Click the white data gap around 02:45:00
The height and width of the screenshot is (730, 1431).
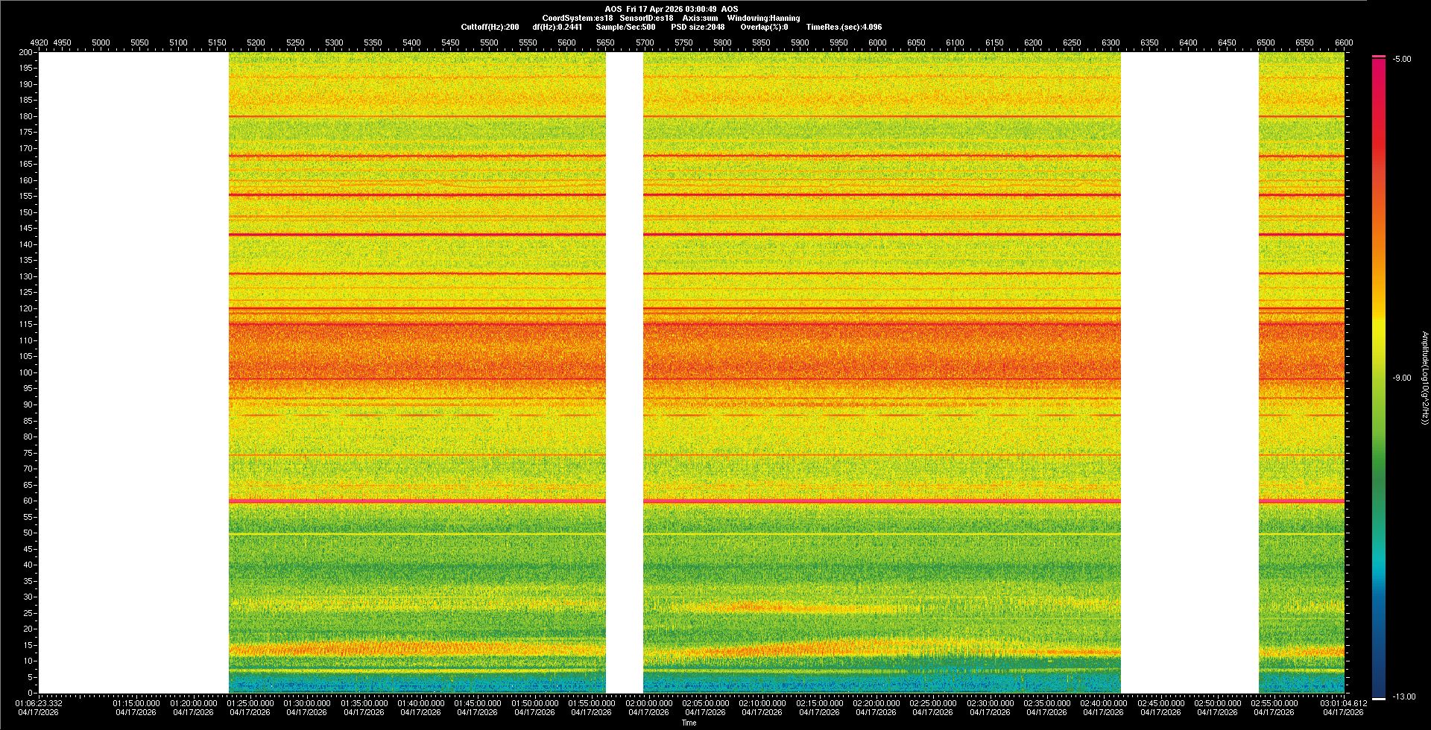[1190, 372]
